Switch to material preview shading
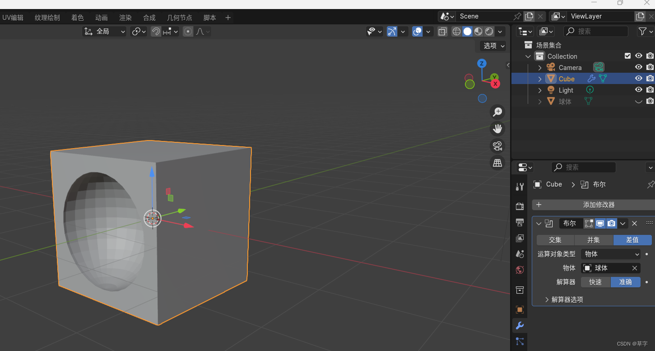655x351 pixels. click(478, 32)
